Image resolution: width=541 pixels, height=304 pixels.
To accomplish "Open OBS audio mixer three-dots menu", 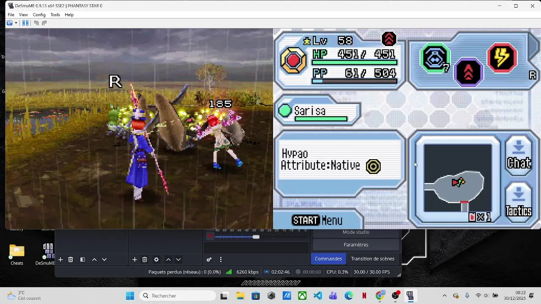I will tap(221, 260).
